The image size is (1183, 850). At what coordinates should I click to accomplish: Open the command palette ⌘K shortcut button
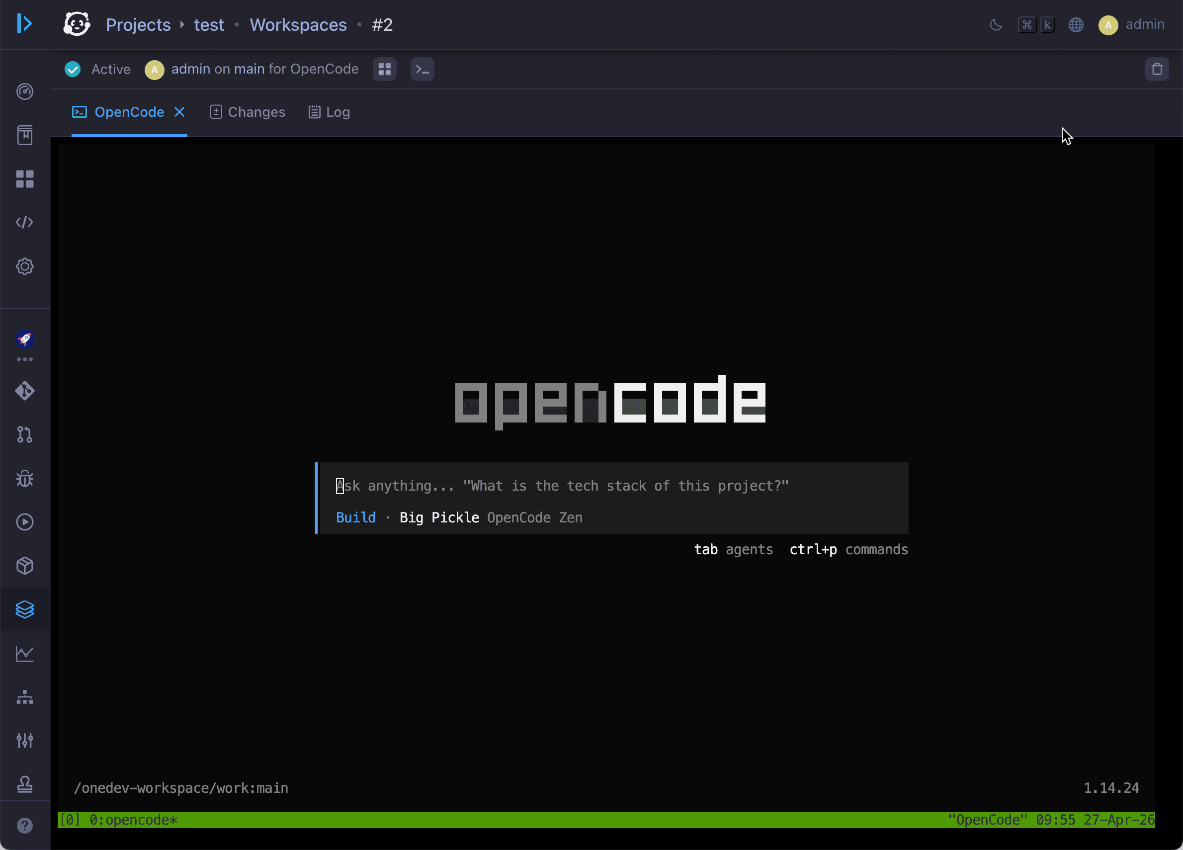[x=1036, y=24]
